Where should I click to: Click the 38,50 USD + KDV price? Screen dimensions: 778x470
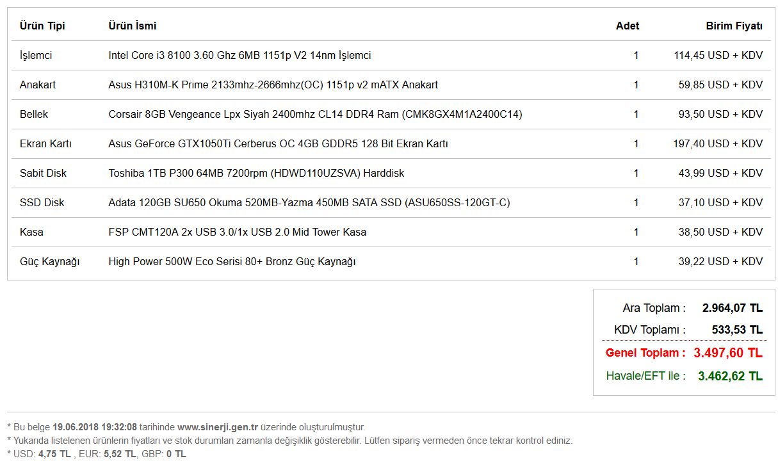pyautogui.click(x=721, y=232)
